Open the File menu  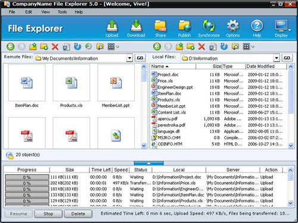[x=12, y=12]
